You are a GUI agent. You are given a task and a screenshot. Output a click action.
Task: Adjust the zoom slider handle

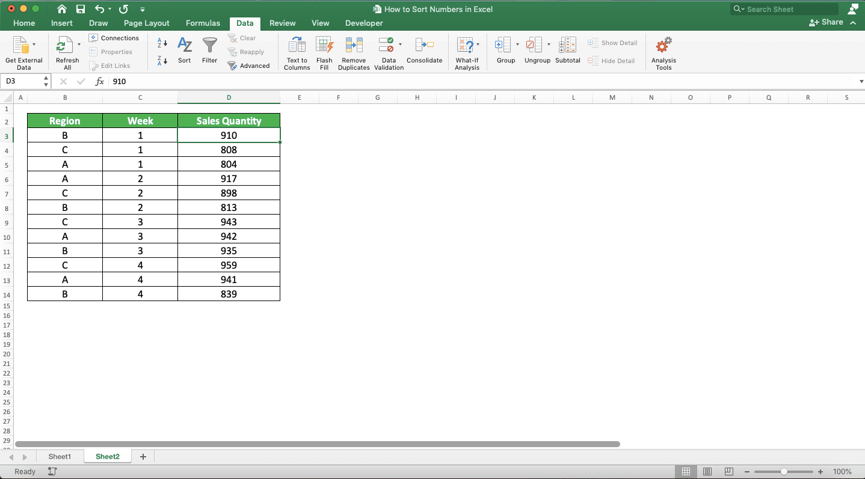(x=784, y=472)
